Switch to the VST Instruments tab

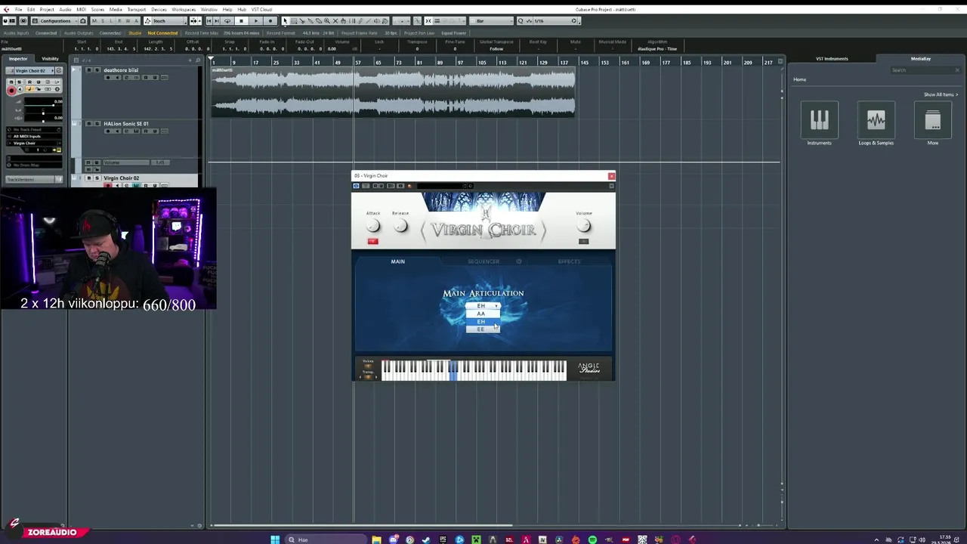832,59
